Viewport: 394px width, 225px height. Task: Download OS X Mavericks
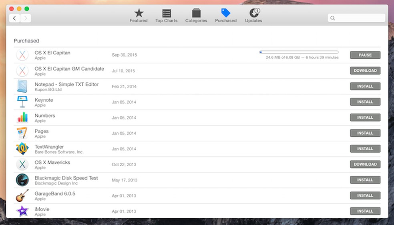[365, 164]
